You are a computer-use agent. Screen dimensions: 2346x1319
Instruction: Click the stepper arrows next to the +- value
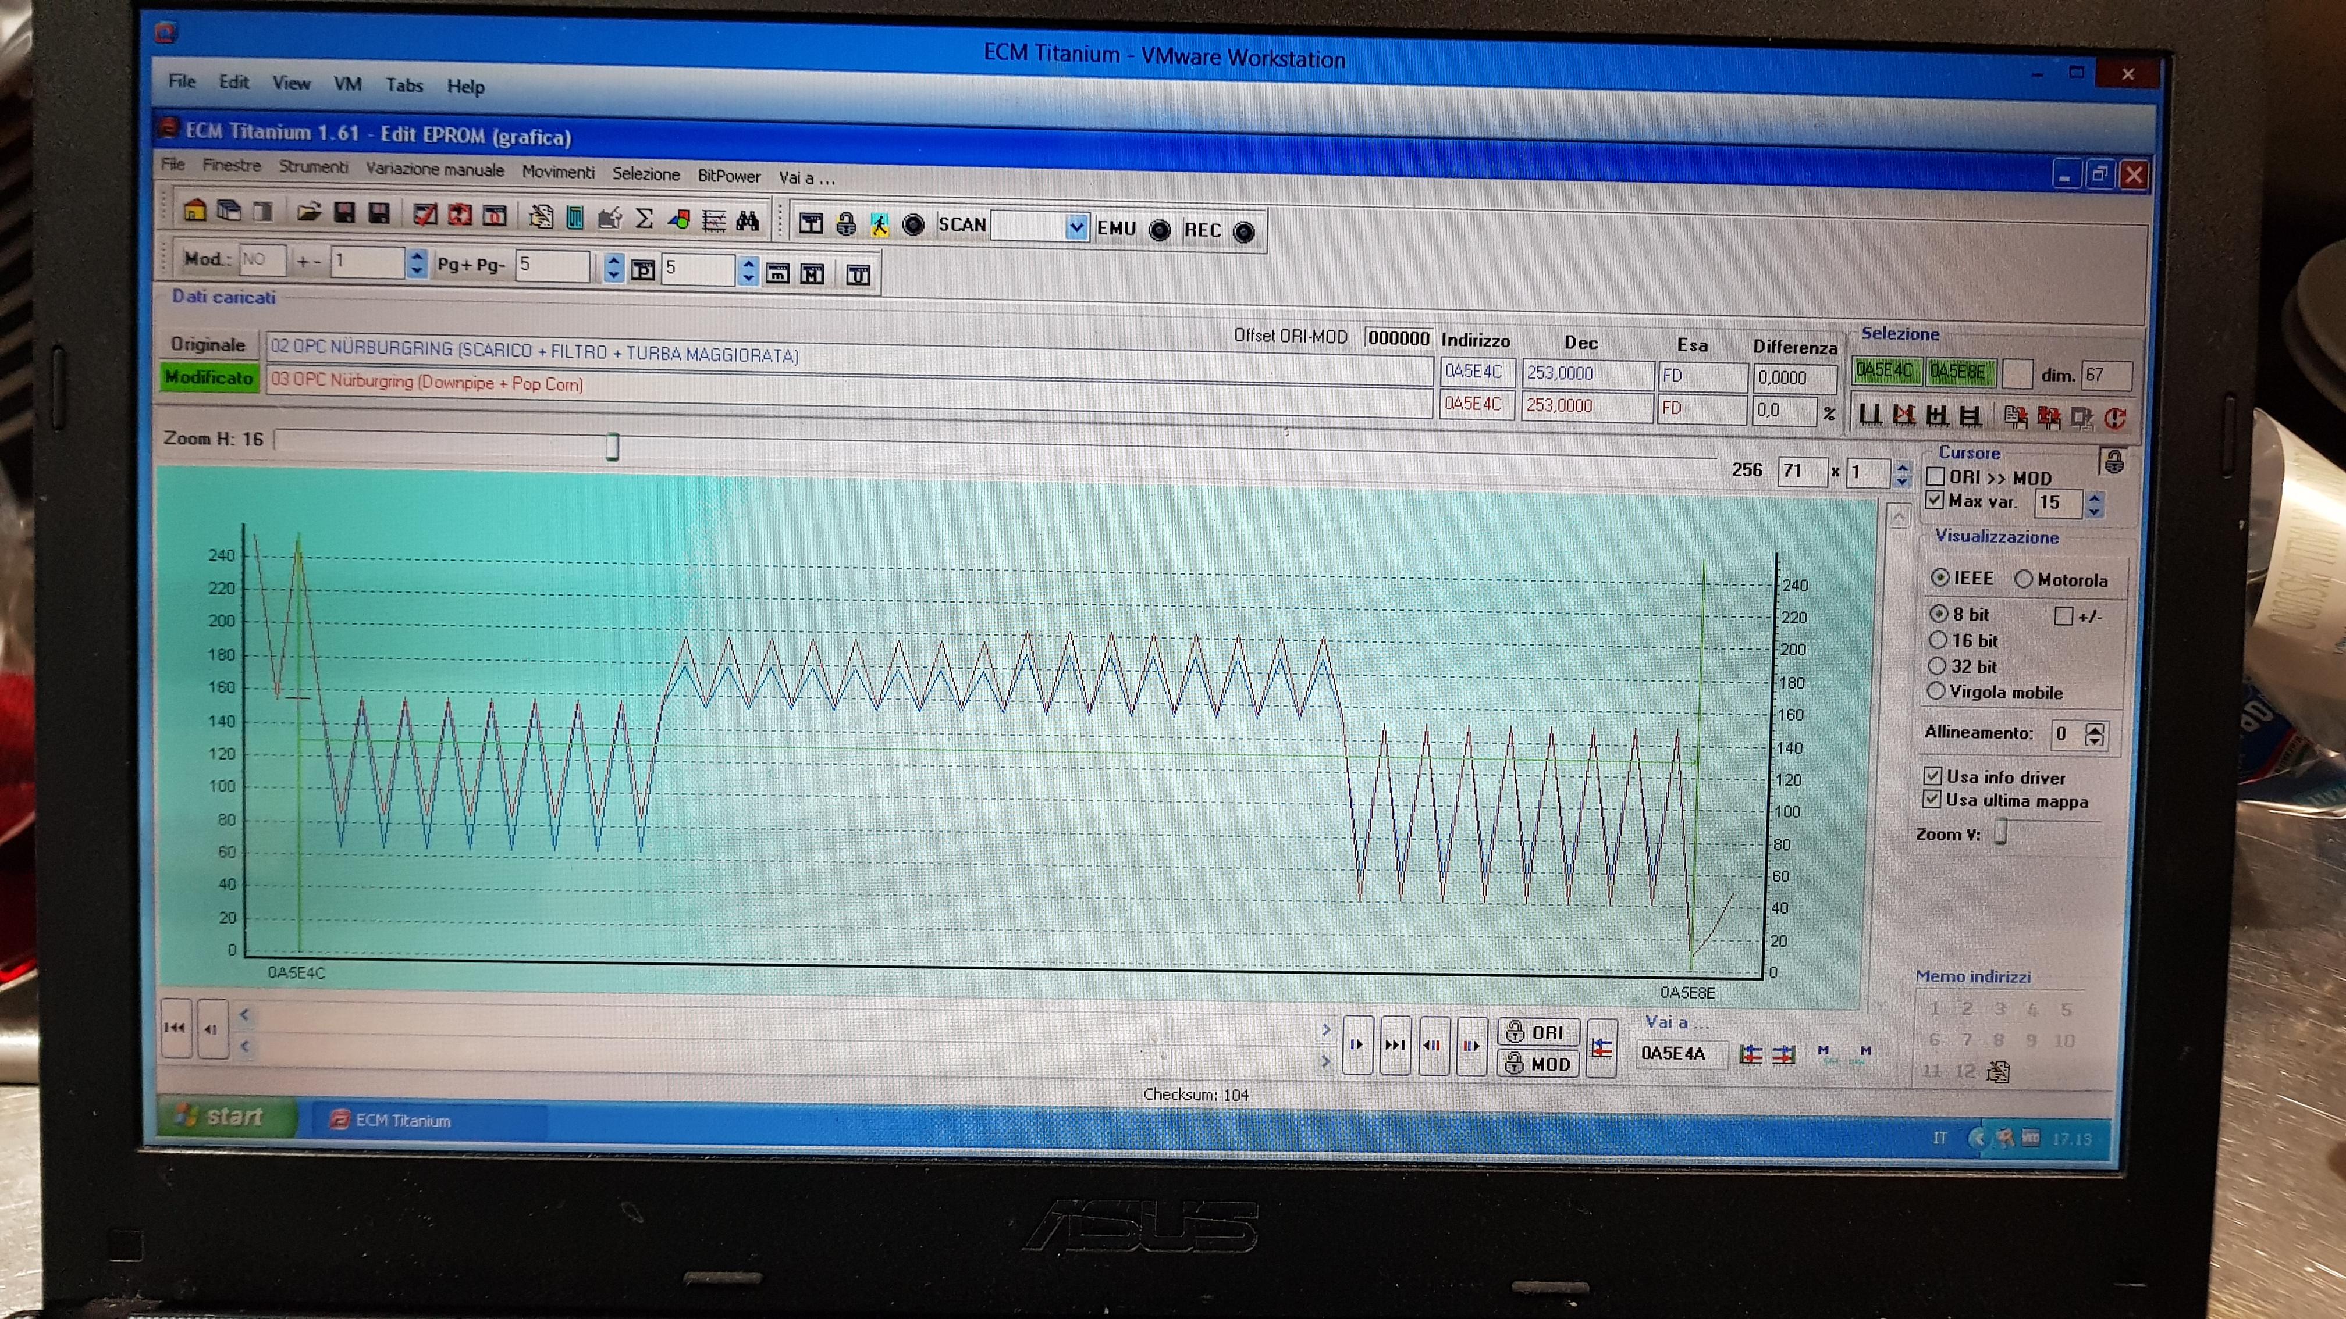pos(417,263)
